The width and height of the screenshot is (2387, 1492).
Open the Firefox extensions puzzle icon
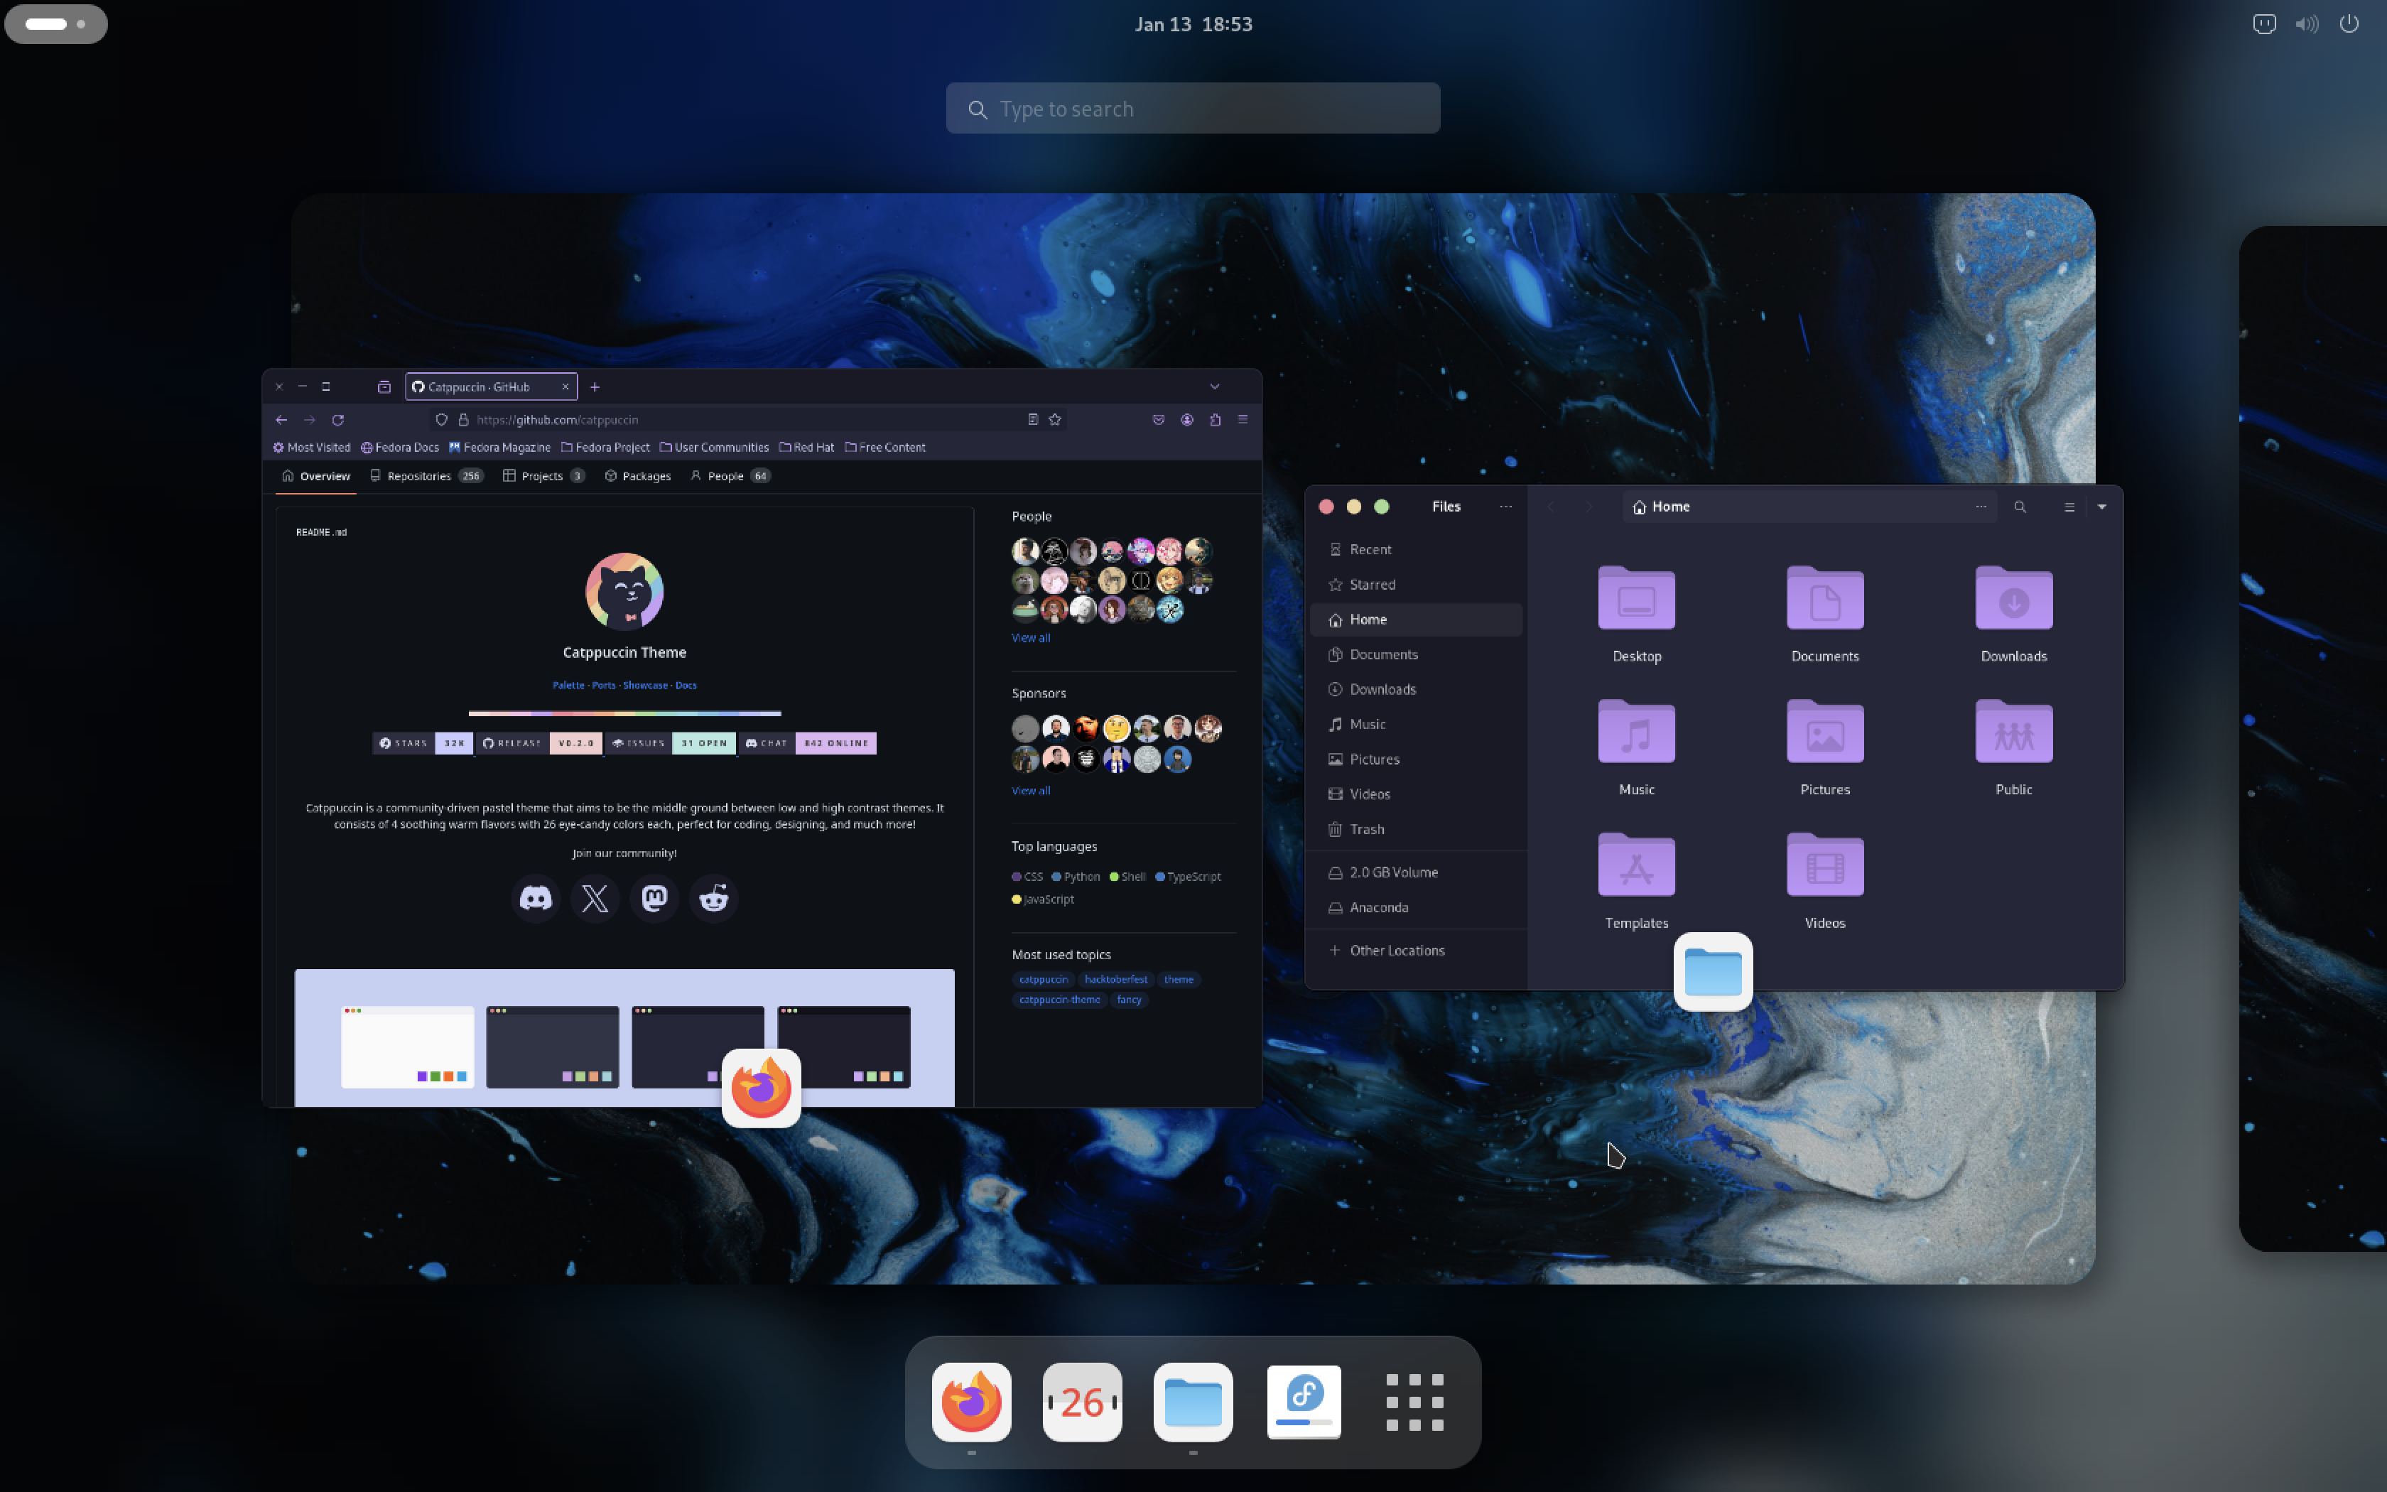tap(1216, 419)
